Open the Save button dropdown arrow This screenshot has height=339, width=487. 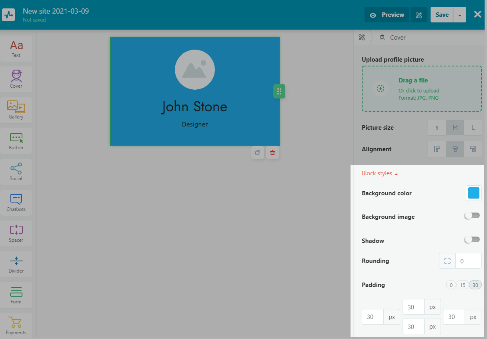point(460,15)
